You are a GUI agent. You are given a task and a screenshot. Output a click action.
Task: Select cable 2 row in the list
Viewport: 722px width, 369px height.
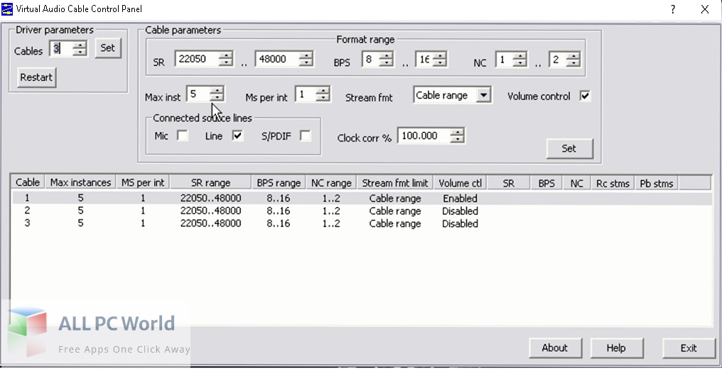[x=362, y=211]
